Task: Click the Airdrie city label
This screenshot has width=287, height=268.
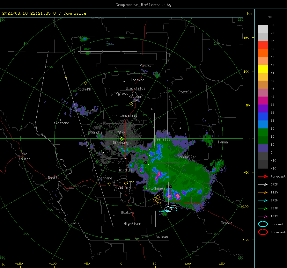Action: 126,170
